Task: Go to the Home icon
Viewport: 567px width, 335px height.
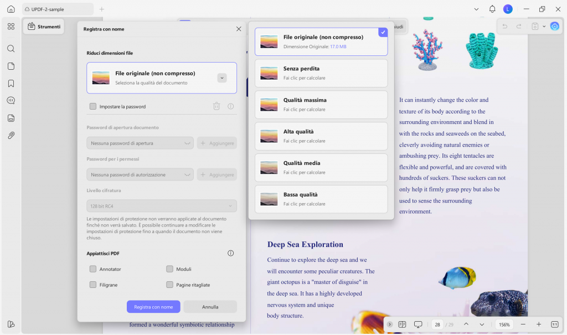Action: click(11, 9)
